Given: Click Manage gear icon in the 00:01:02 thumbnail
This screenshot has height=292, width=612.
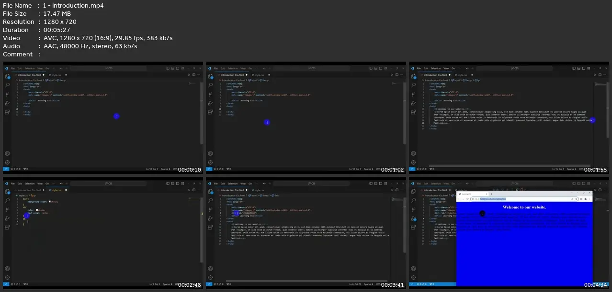Looking at the screenshot, I should (210, 162).
